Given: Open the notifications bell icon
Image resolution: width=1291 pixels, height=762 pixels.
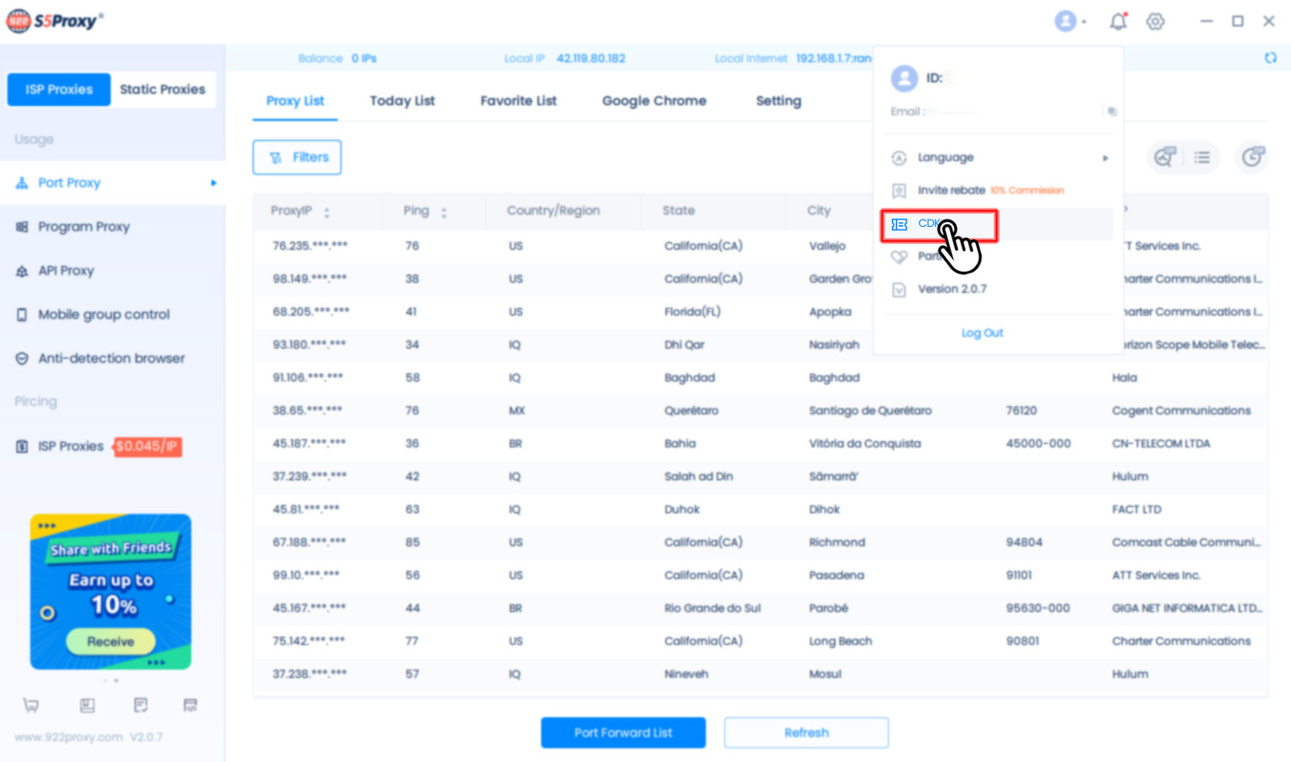Looking at the screenshot, I should 1118,20.
